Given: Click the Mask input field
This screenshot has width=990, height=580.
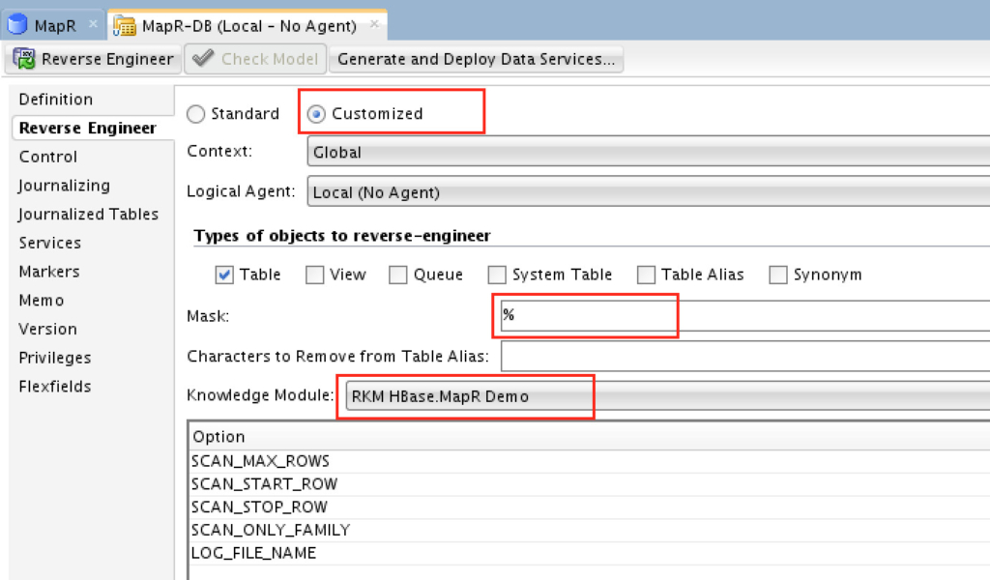Looking at the screenshot, I should [745, 315].
